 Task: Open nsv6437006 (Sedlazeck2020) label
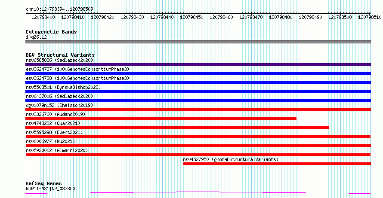pos(59,96)
